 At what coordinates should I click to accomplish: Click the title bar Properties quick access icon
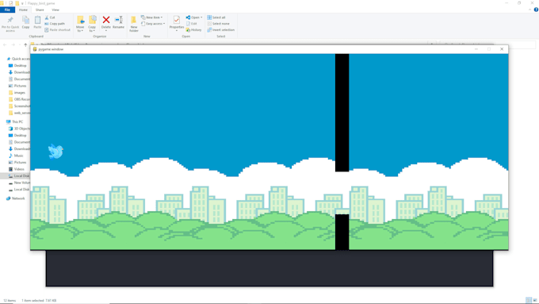coord(10,3)
